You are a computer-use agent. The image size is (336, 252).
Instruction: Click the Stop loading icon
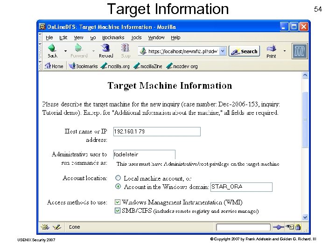(126, 48)
